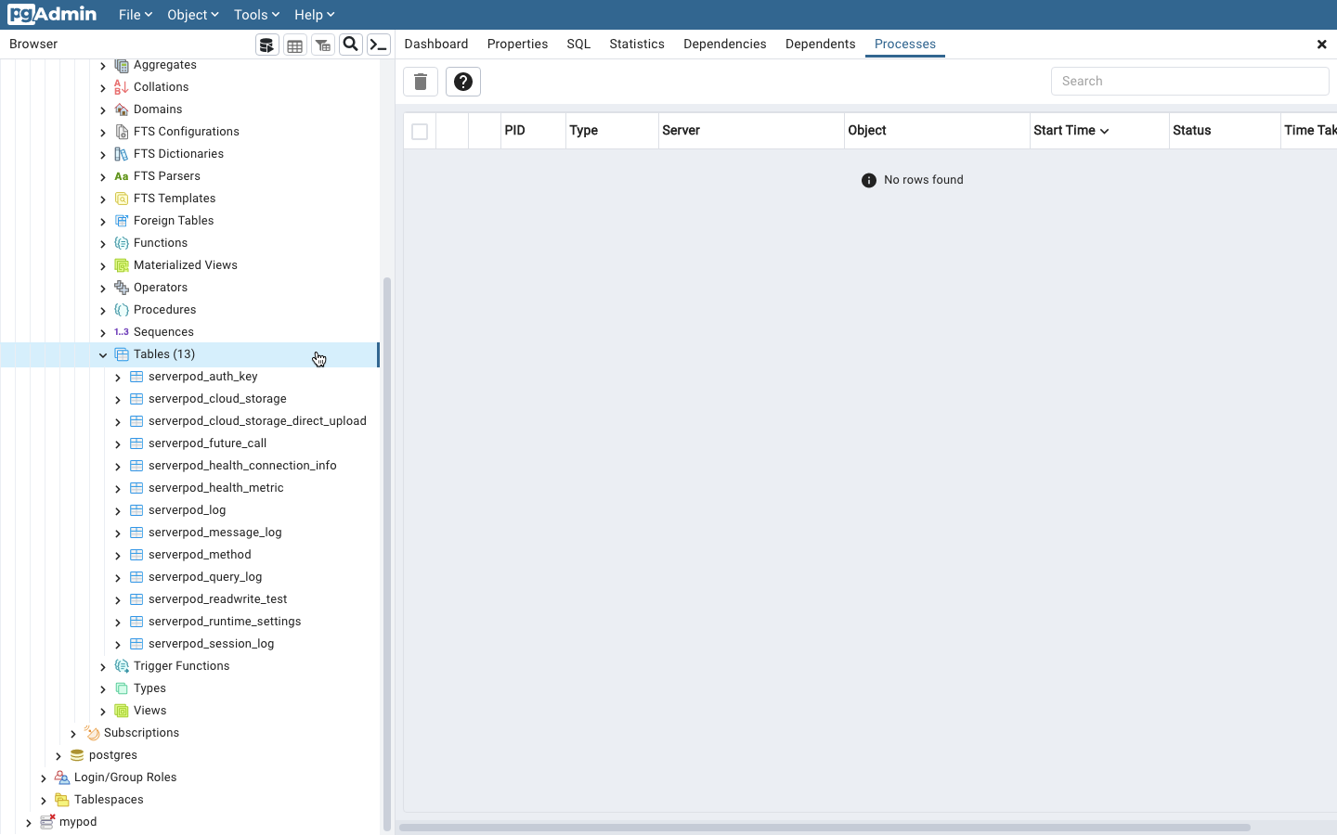This screenshot has width=1337, height=835.
Task: Click the Domains node icon
Action: [122, 109]
